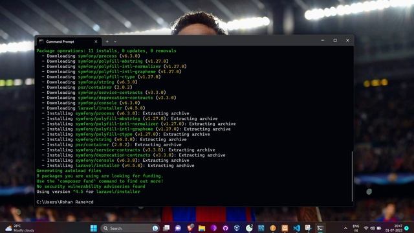Close the Command Prompt tab

(96, 41)
